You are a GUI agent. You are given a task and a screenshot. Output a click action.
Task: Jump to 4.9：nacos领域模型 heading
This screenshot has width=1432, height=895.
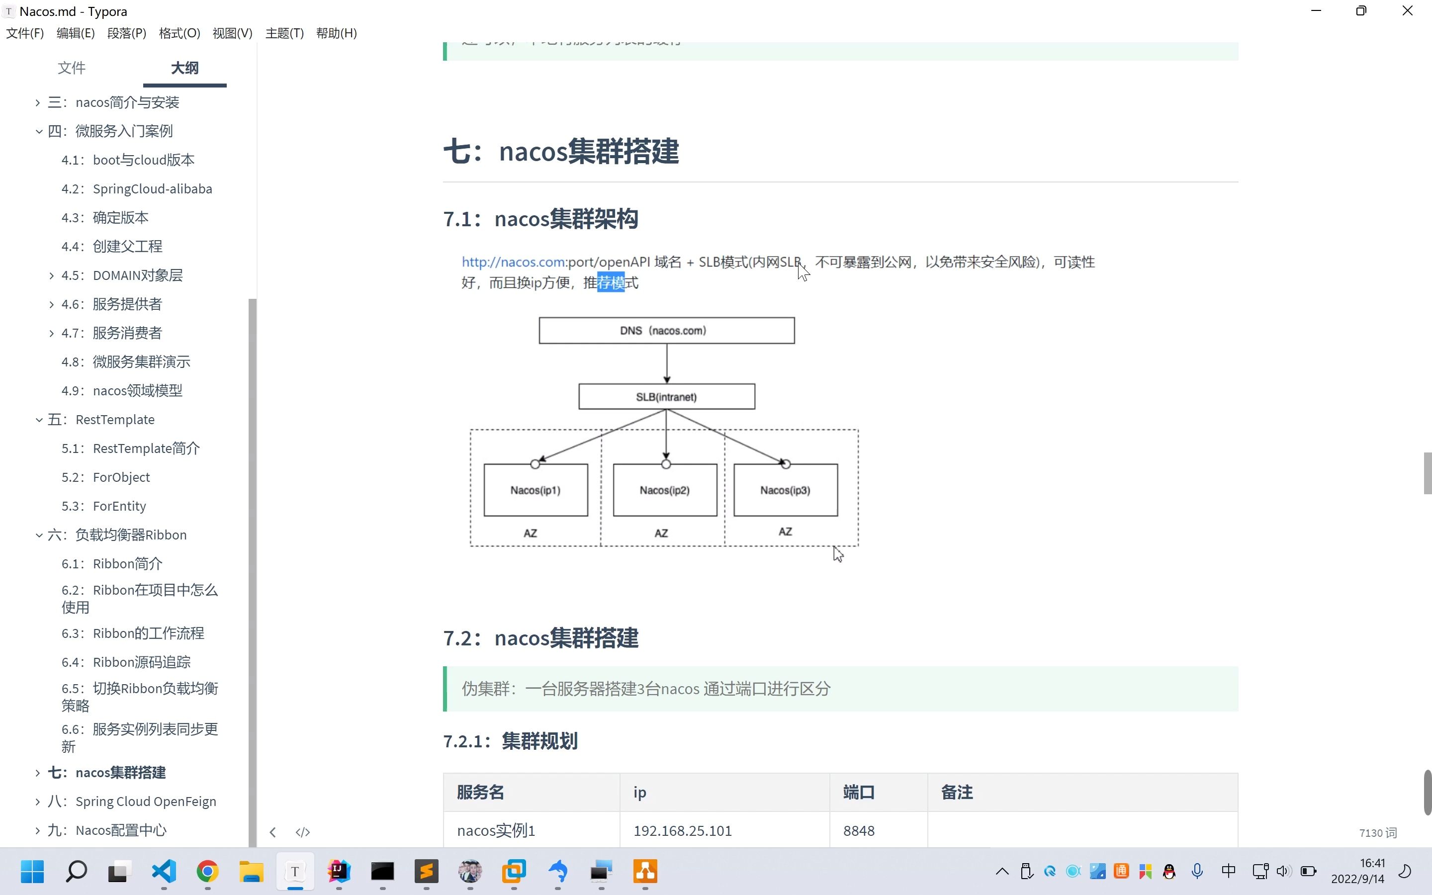[122, 391]
